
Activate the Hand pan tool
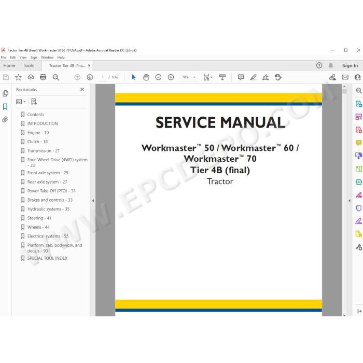pyautogui.click(x=146, y=77)
